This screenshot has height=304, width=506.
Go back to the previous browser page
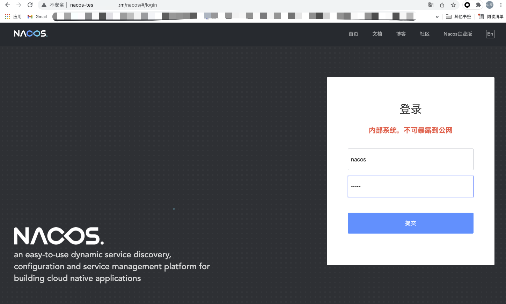(8, 5)
